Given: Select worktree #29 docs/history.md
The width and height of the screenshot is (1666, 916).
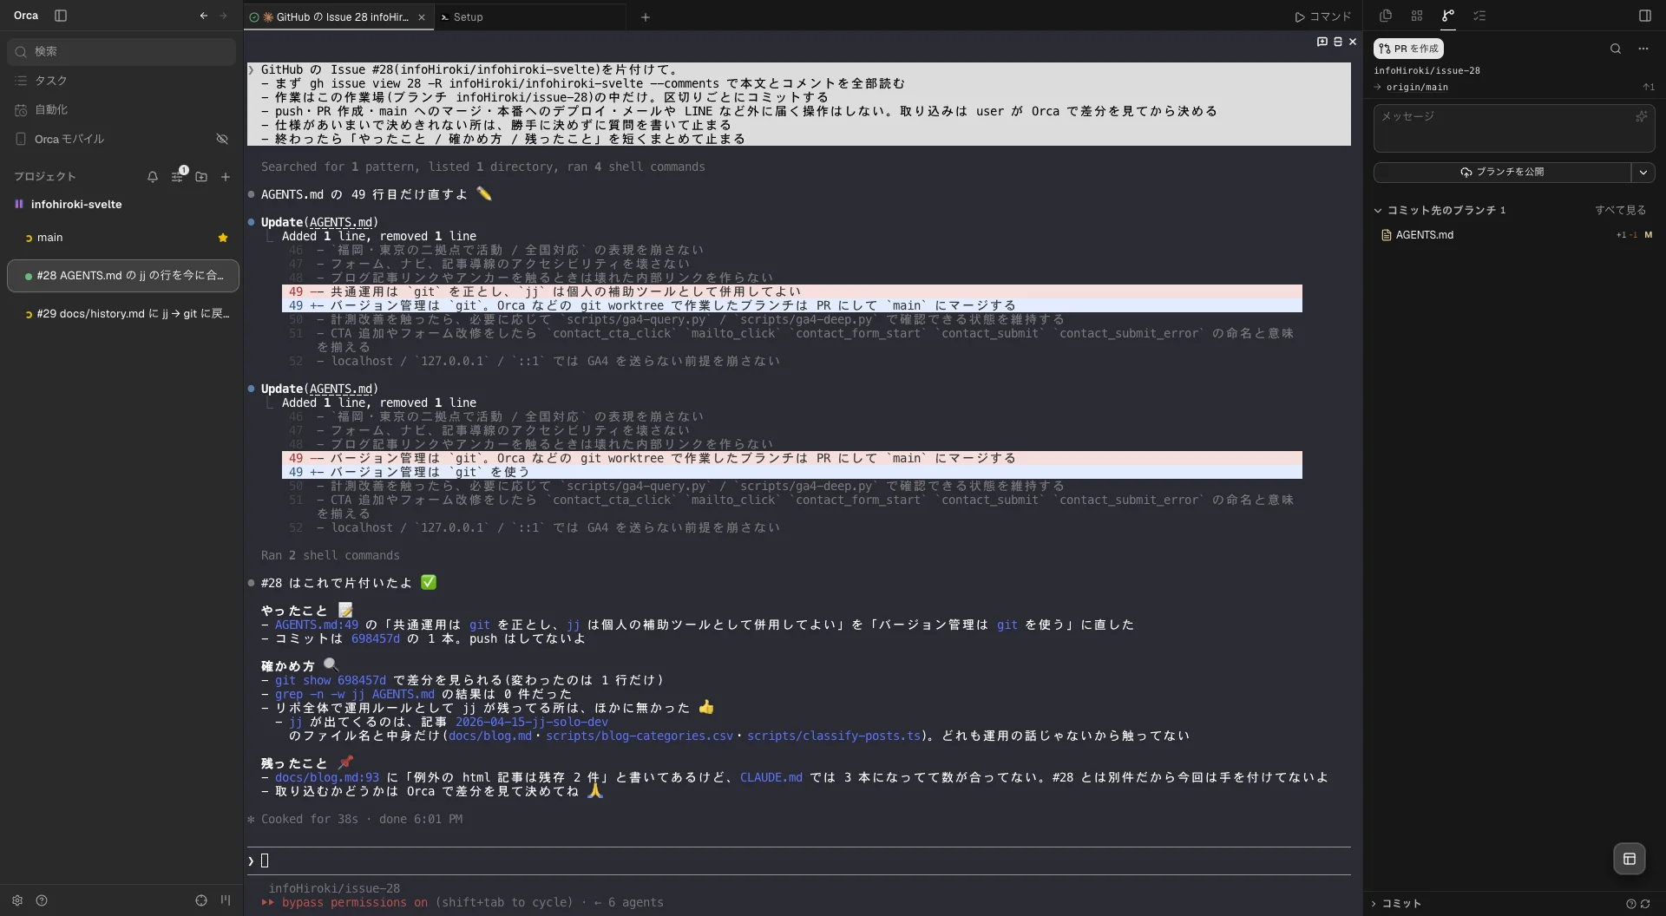Looking at the screenshot, I should (123, 314).
